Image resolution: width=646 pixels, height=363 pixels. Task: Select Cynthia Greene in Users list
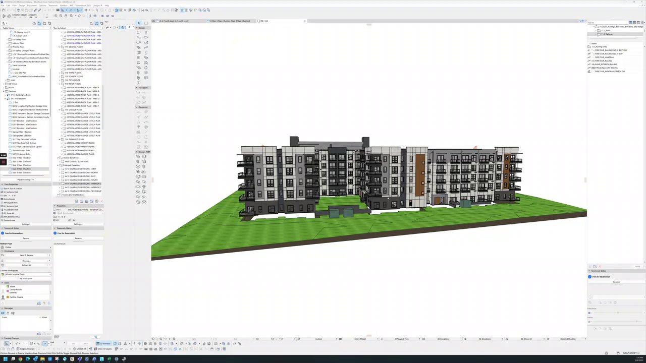[x=26, y=297]
